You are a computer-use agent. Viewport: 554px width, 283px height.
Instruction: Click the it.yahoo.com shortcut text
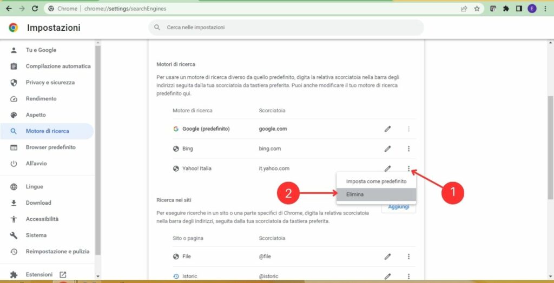[x=274, y=169]
